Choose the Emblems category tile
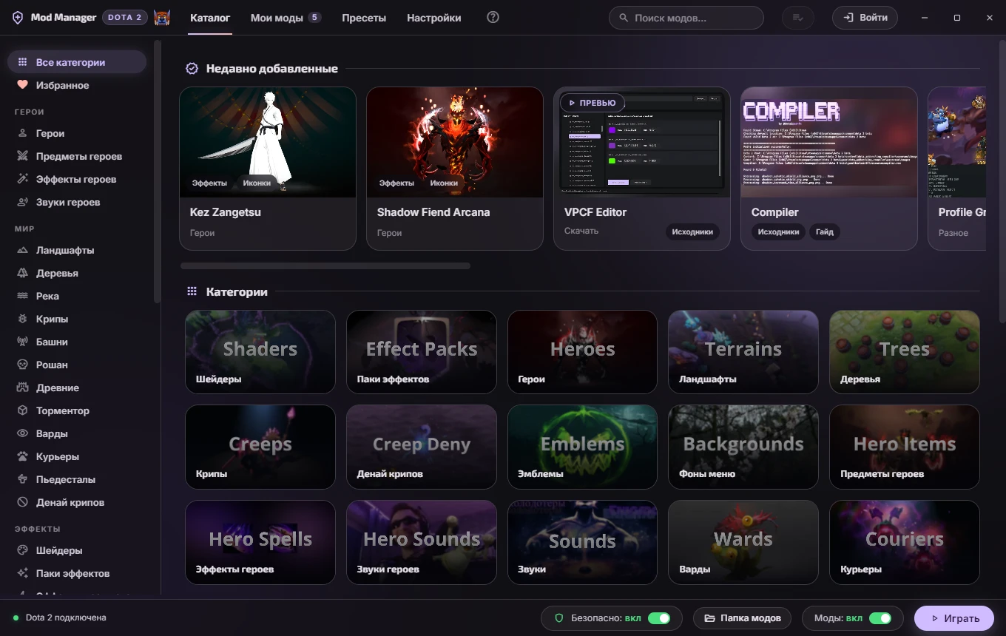The width and height of the screenshot is (1006, 636). point(582,447)
